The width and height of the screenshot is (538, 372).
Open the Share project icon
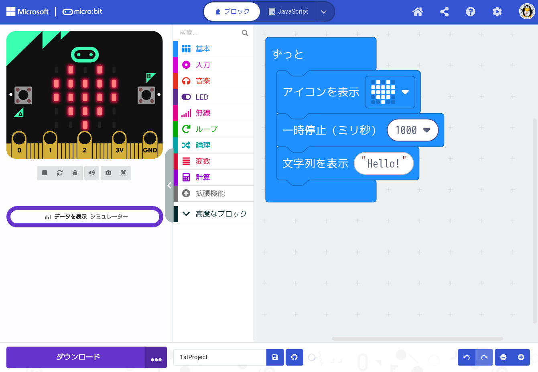pyautogui.click(x=444, y=12)
